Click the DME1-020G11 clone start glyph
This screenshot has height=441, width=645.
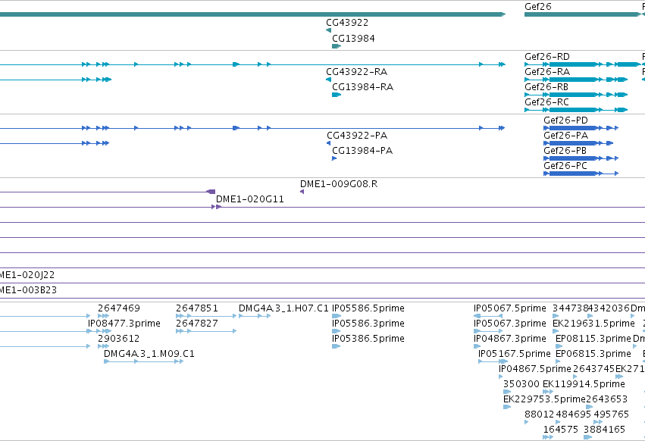tap(216, 207)
